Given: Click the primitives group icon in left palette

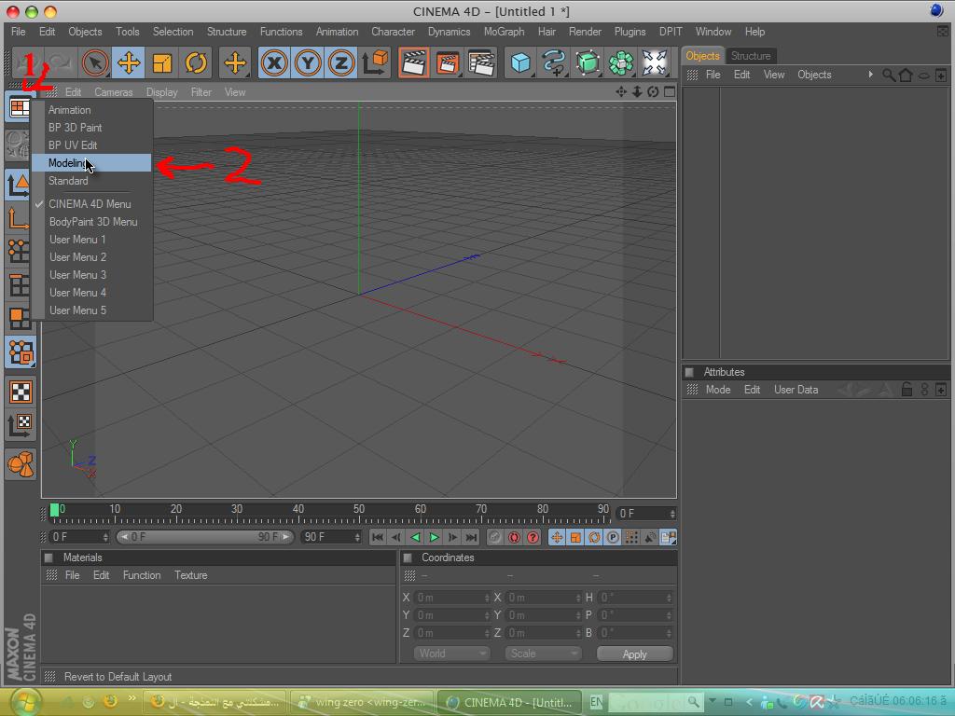Looking at the screenshot, I should [20, 464].
